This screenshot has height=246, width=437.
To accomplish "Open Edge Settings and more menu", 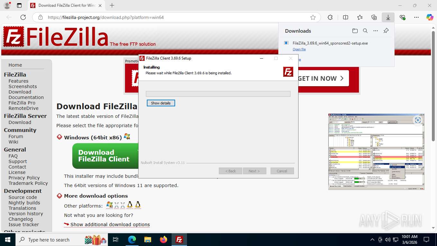I will 416,17.
